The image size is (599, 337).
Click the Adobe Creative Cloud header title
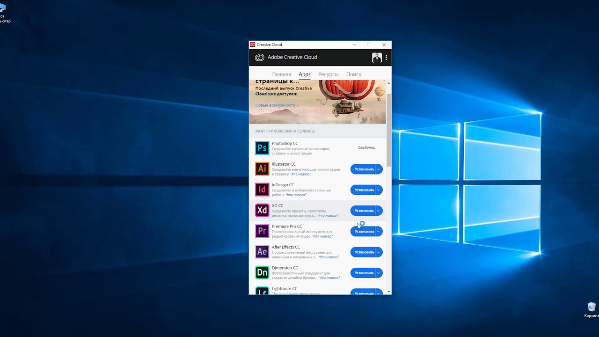coord(292,57)
